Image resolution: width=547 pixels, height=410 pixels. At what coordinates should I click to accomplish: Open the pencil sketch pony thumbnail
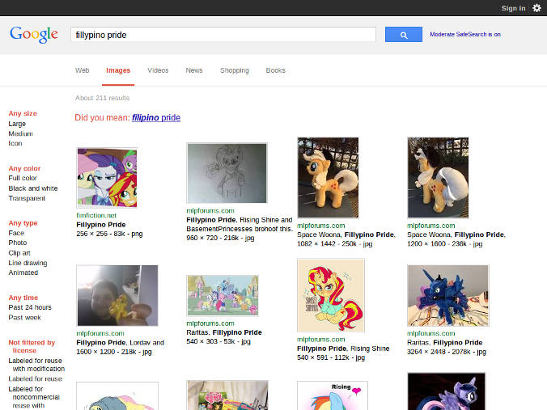pyautogui.click(x=227, y=173)
